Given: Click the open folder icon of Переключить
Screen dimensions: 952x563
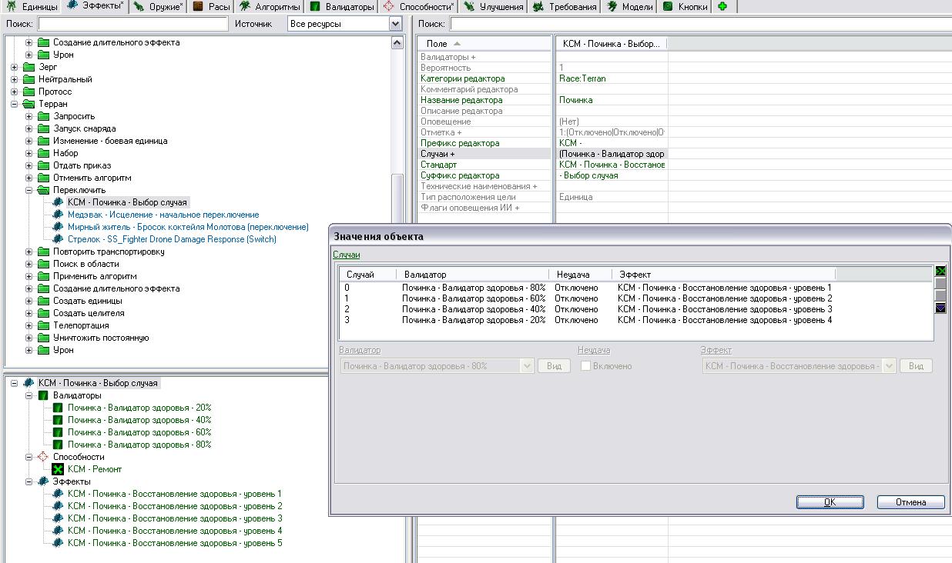Looking at the screenshot, I should [44, 190].
